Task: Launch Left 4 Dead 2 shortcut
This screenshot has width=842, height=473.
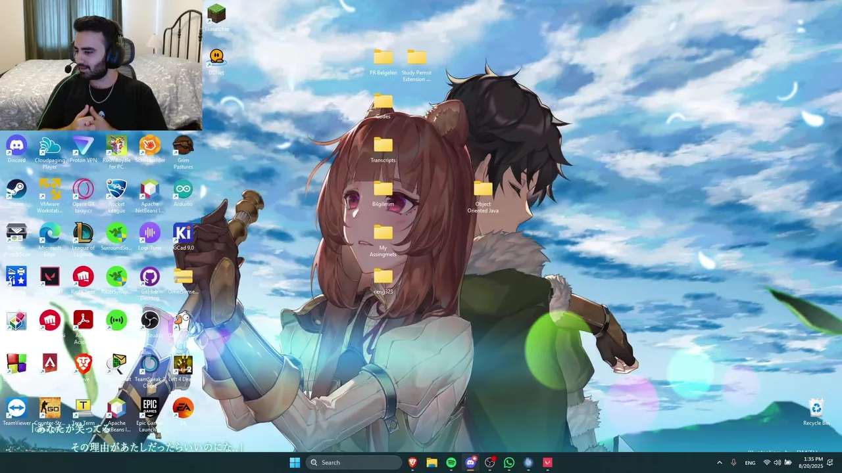Action: [x=183, y=369]
